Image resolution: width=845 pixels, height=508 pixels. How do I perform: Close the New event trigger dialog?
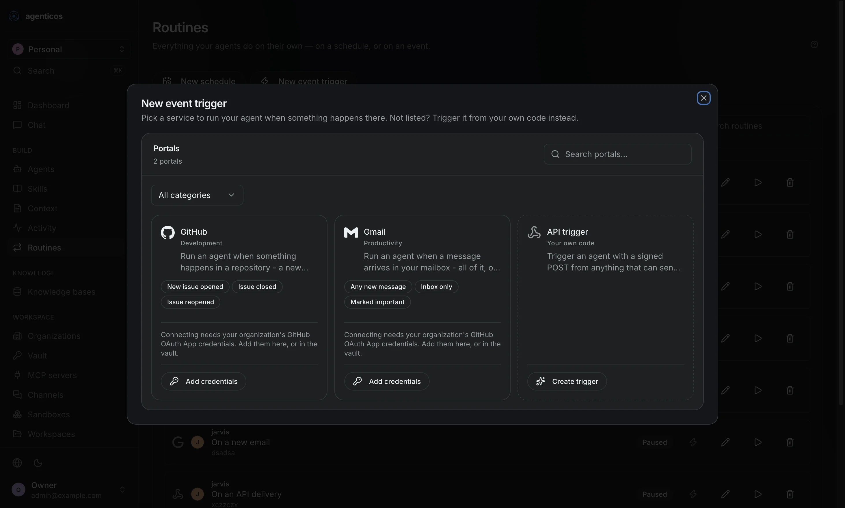point(703,98)
